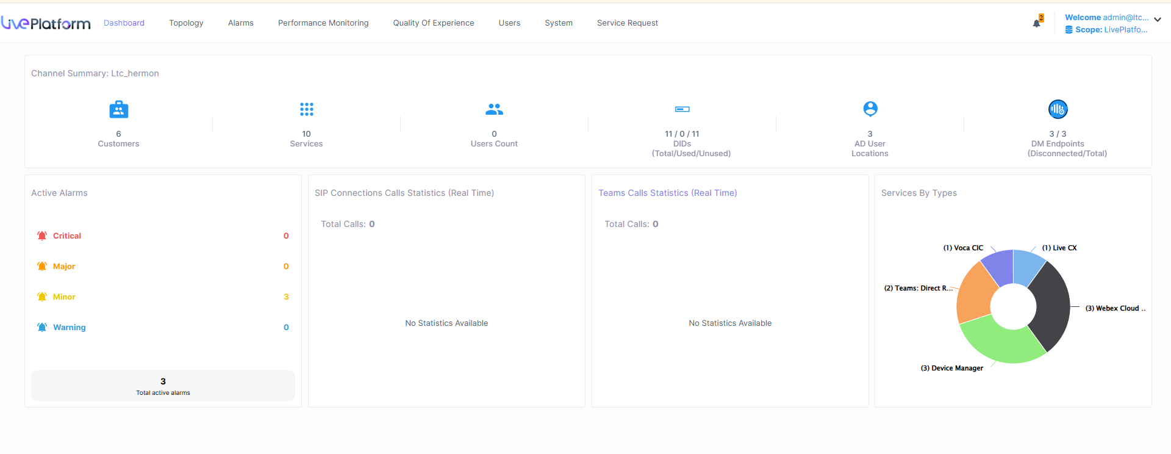Viewport: 1171px width, 454px height.
Task: Click the Users Count people icon
Action: (494, 109)
